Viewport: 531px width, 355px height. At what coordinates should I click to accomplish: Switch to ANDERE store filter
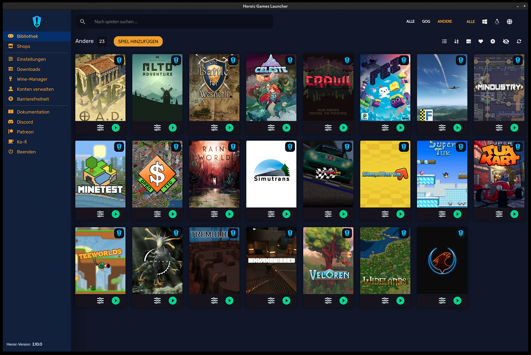(445, 22)
